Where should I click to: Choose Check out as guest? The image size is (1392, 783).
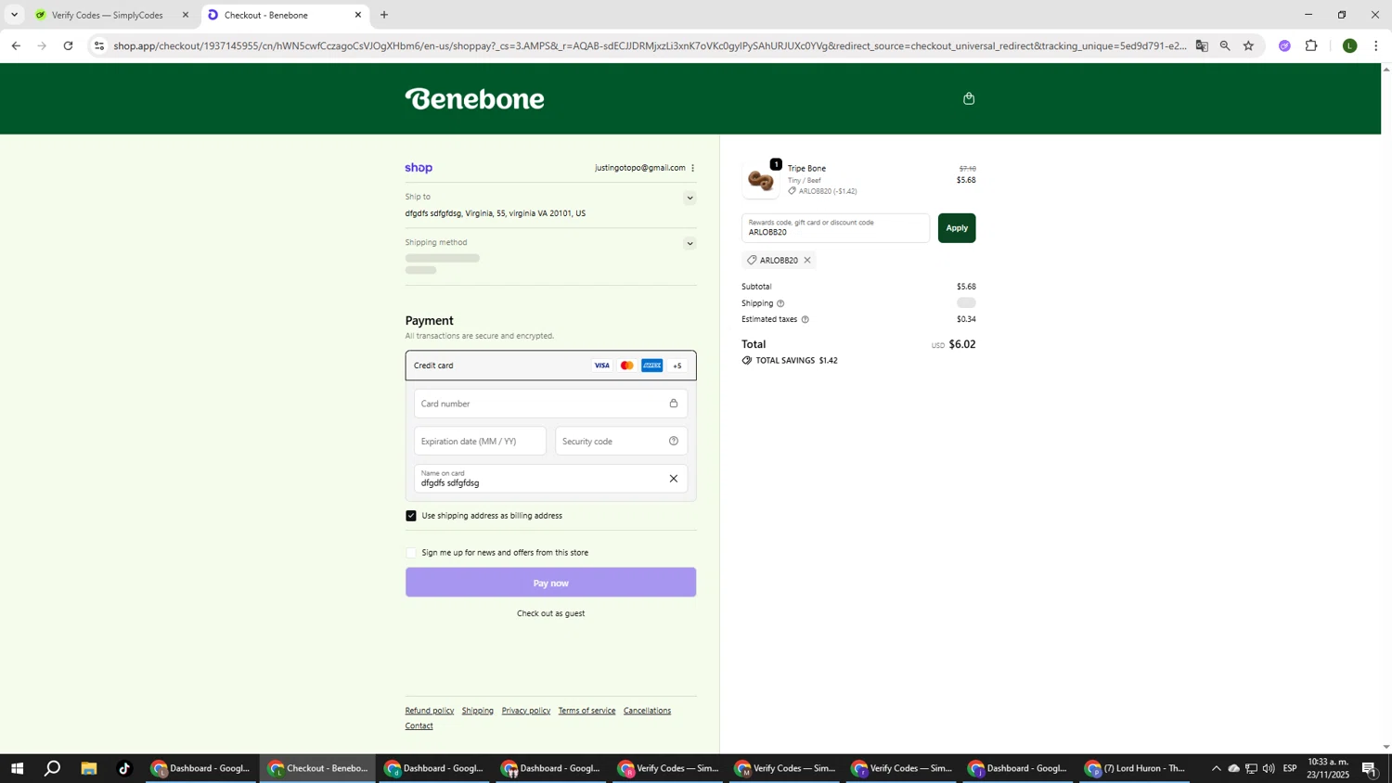pyautogui.click(x=550, y=613)
